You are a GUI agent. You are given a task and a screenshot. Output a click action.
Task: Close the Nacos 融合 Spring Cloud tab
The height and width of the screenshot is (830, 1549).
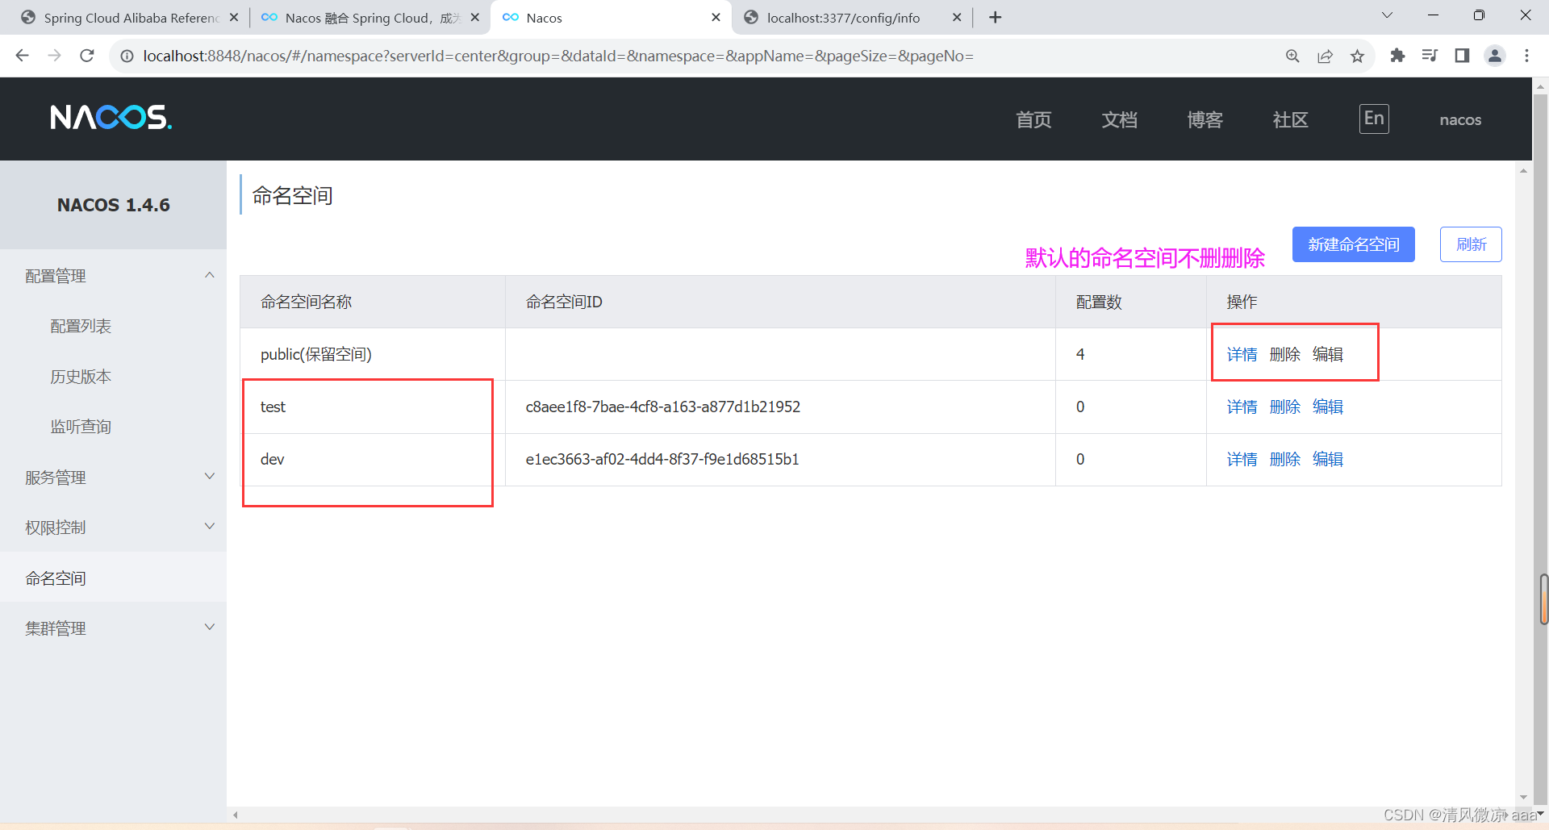click(474, 17)
